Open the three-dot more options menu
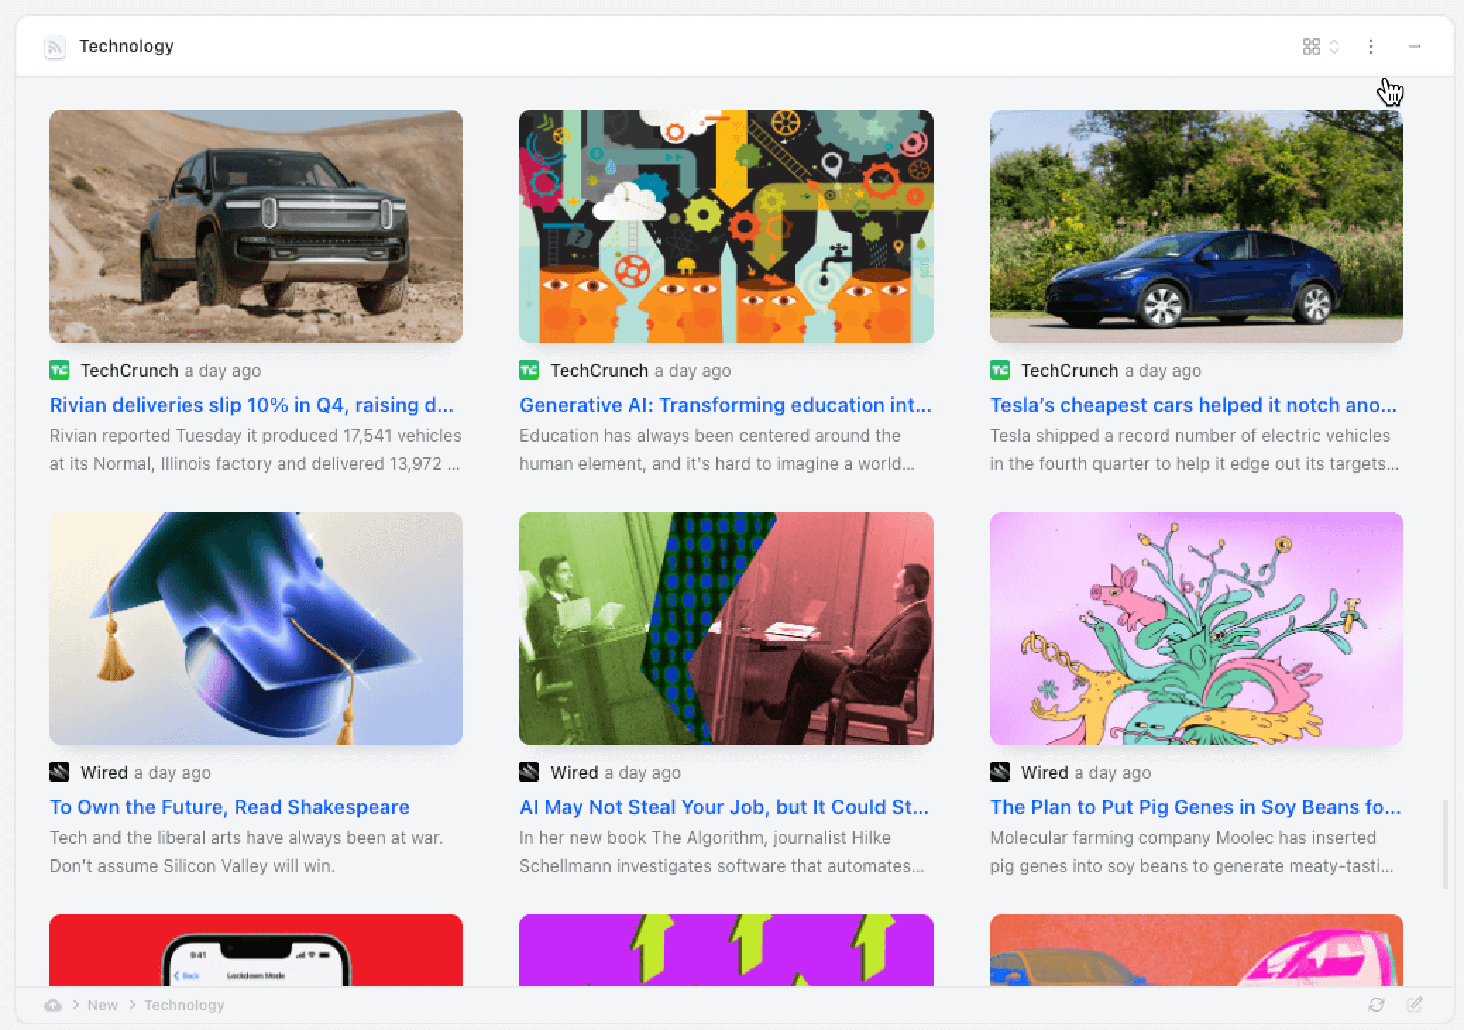This screenshot has width=1464, height=1030. [x=1371, y=47]
